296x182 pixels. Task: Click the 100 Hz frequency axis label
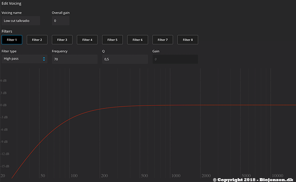coord(74,176)
